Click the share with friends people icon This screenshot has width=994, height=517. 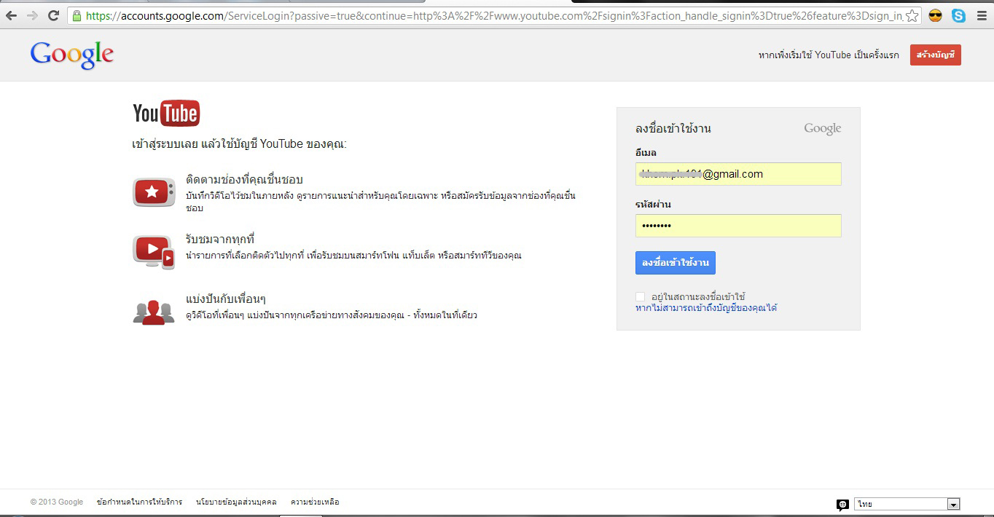(x=154, y=311)
